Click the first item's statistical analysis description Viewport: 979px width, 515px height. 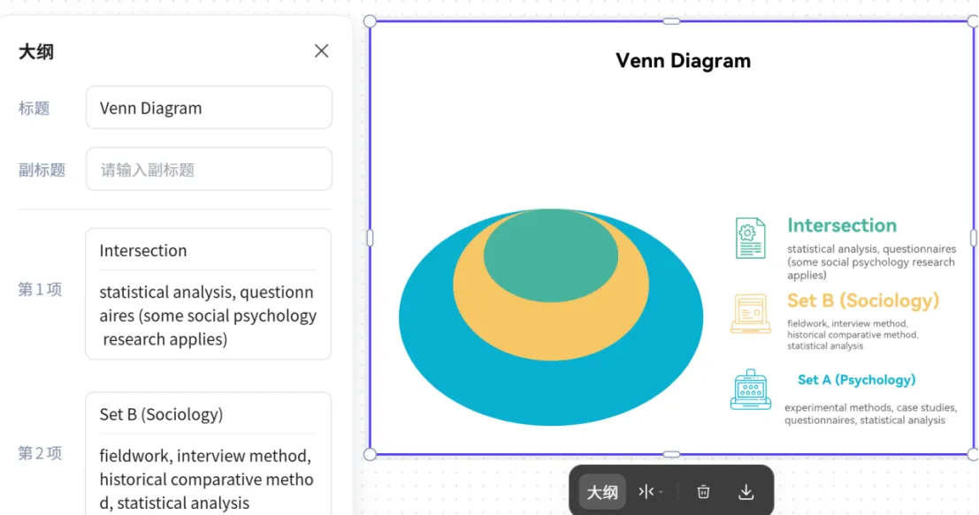pos(208,315)
